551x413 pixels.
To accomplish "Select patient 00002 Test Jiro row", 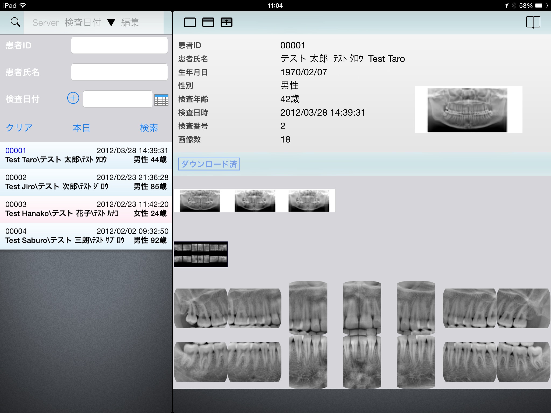I will pyautogui.click(x=86, y=182).
